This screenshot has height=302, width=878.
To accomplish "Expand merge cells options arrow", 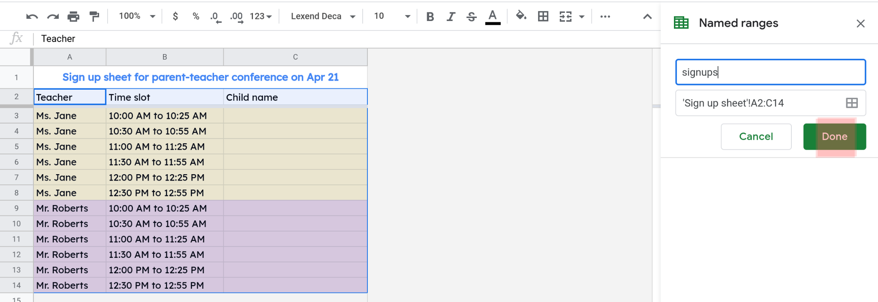I will pos(582,17).
